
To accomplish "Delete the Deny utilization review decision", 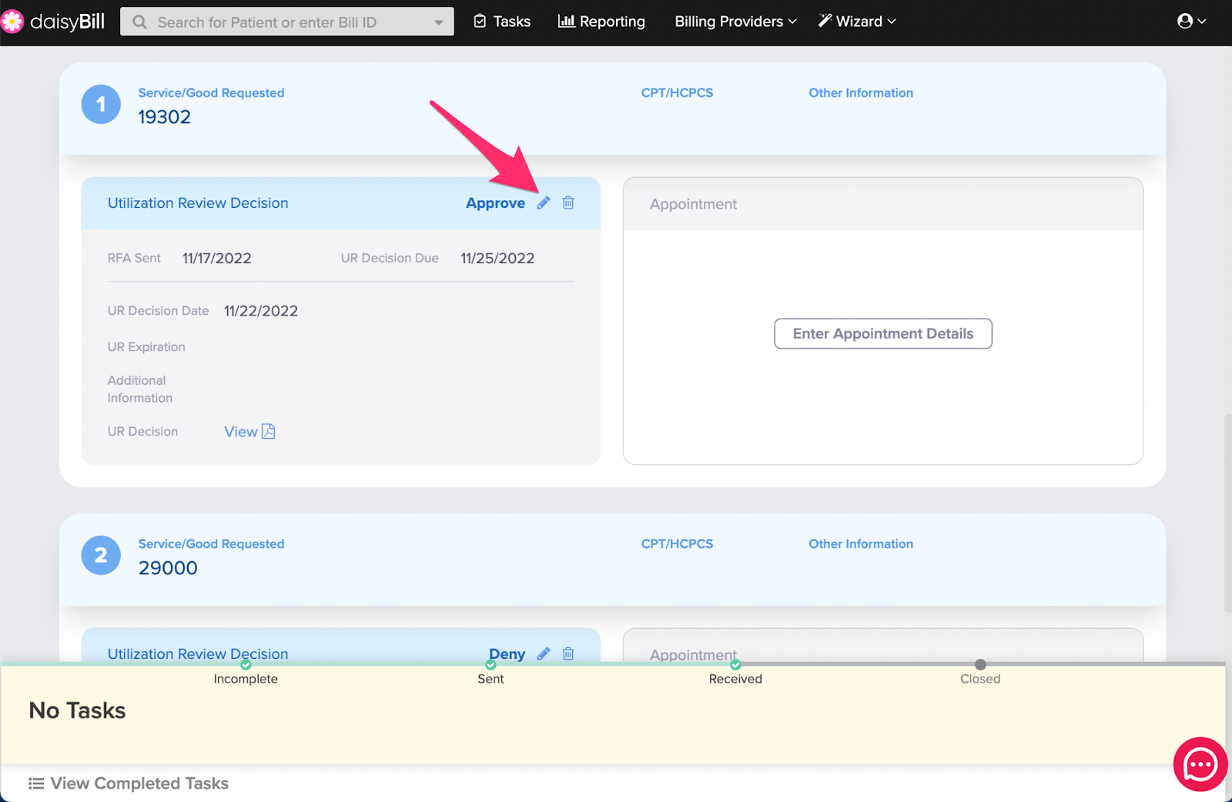I will (x=568, y=653).
